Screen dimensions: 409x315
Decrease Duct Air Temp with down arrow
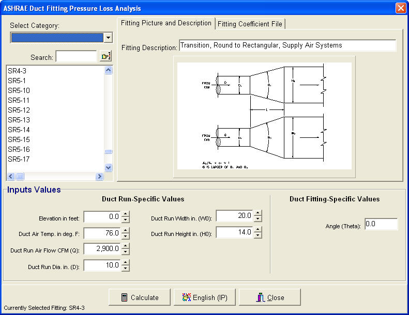126,236
